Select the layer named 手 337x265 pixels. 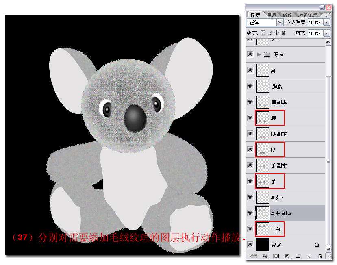click(273, 181)
